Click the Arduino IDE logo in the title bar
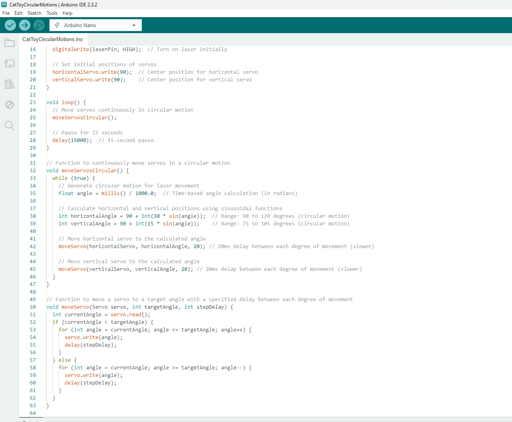 click(x=4, y=4)
